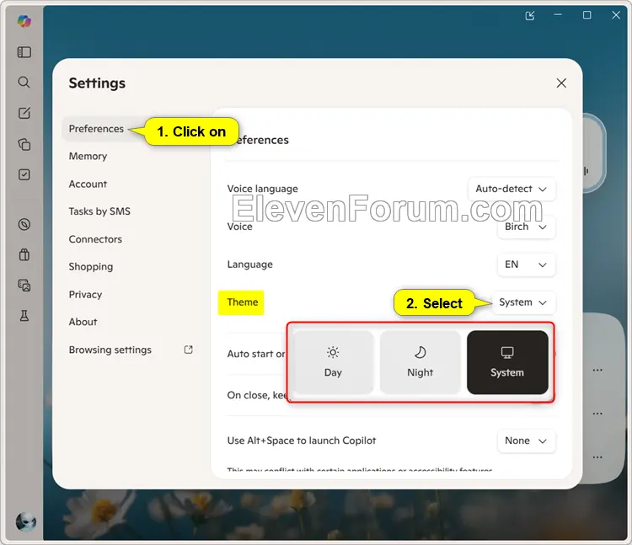This screenshot has width=632, height=545.
Task: Open search from the sidebar magnifier
Action: tap(24, 83)
